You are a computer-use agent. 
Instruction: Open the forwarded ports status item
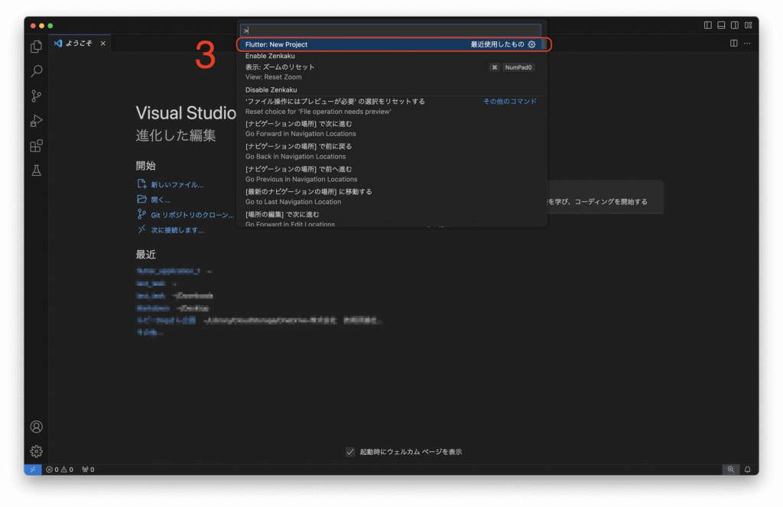click(x=89, y=470)
